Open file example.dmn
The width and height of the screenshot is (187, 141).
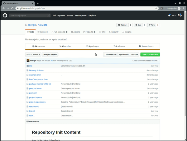point(35,75)
